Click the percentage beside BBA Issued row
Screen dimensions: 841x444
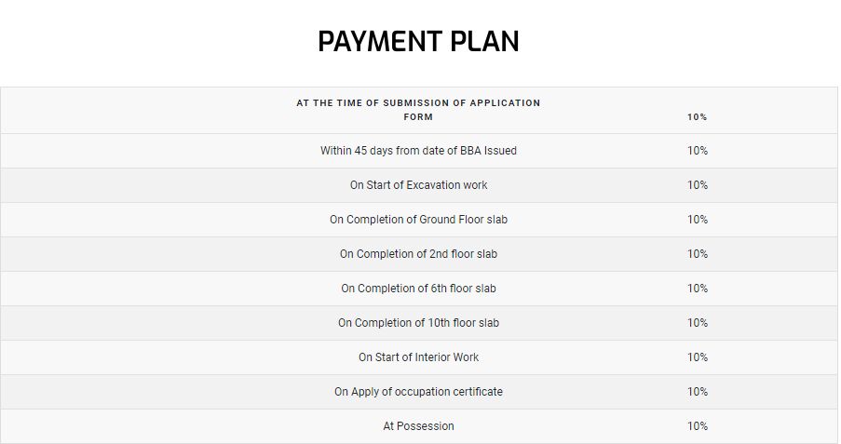(x=698, y=151)
